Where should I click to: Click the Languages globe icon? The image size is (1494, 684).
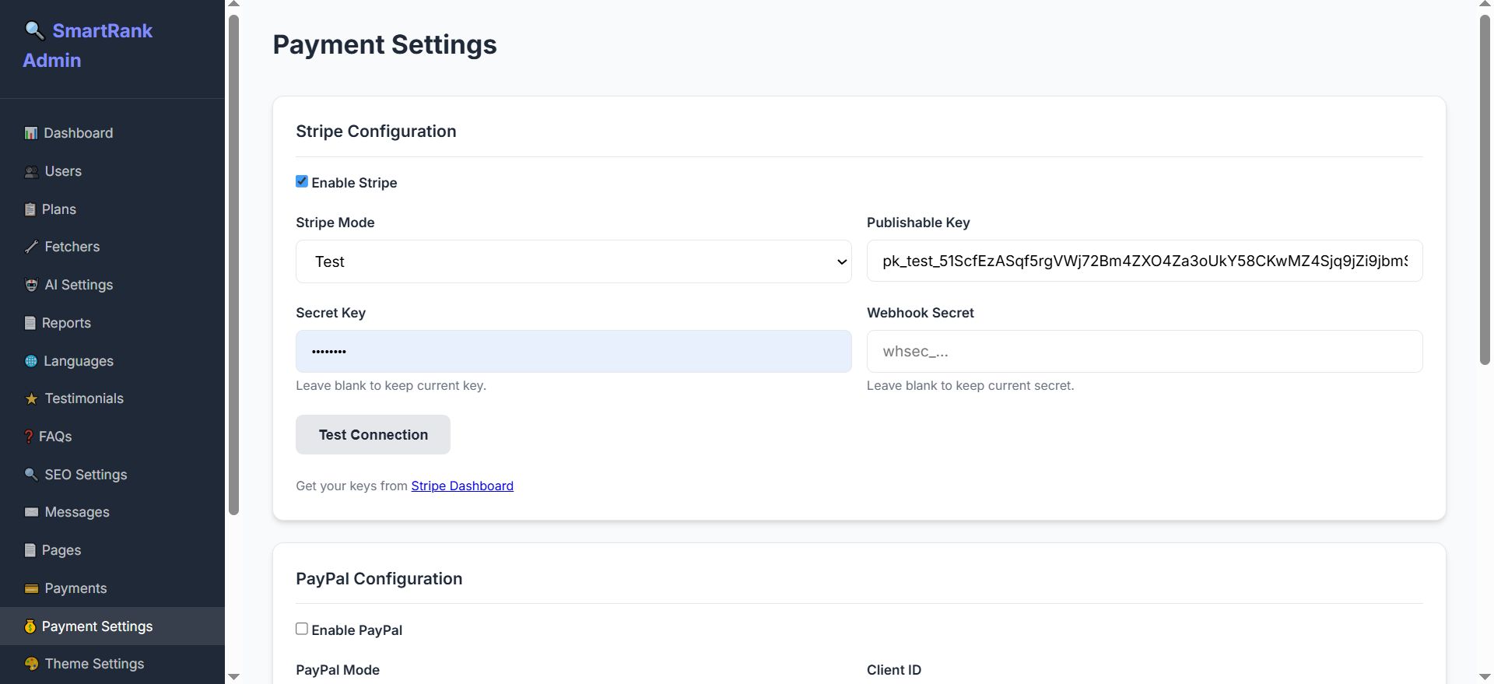click(30, 361)
